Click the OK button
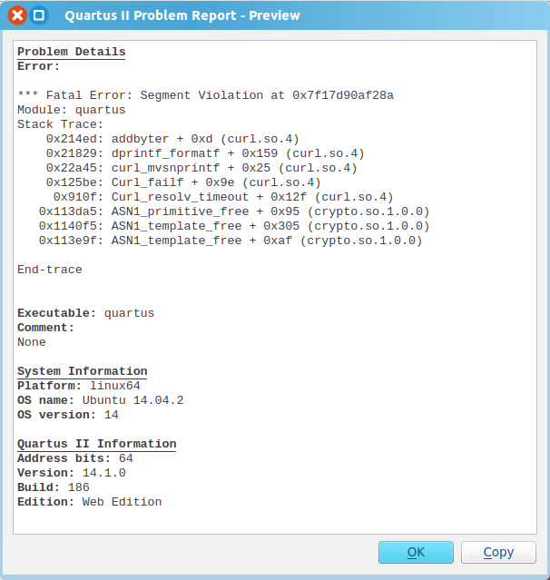Image resolution: width=550 pixels, height=580 pixels. pyautogui.click(x=416, y=552)
